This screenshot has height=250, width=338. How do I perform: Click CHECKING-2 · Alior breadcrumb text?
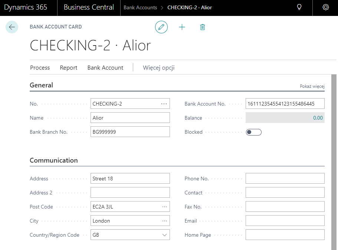tap(190, 7)
